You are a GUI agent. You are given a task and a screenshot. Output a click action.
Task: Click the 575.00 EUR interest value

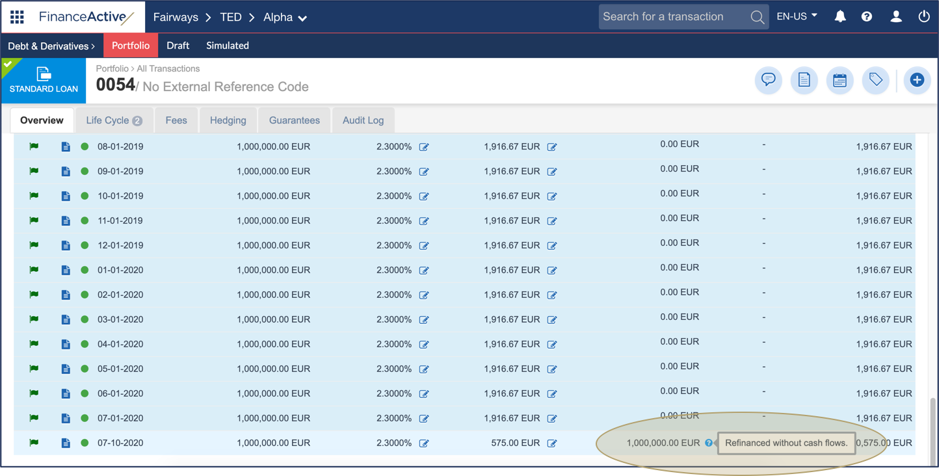pos(516,443)
